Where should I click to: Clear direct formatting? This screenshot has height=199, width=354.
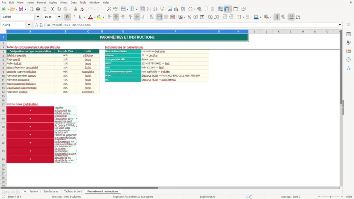point(82,9)
